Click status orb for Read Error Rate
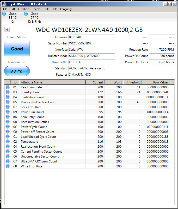 point(8,87)
